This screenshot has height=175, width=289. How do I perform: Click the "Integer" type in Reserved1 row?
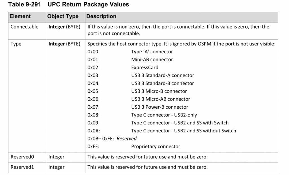tap(56, 167)
